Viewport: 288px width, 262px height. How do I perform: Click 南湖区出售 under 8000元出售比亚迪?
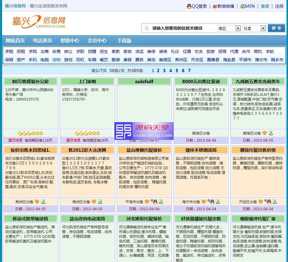pyautogui.click(x=201, y=133)
